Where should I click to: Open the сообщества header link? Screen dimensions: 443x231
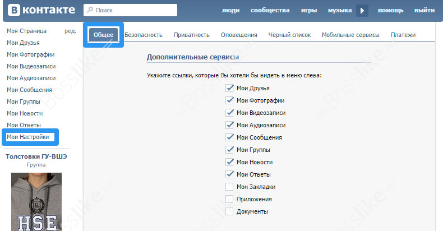270,11
